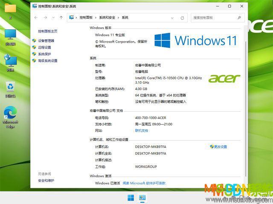Screen dimensions: 273x204
Task: Go up one level arrow
Action: coord(61,18)
